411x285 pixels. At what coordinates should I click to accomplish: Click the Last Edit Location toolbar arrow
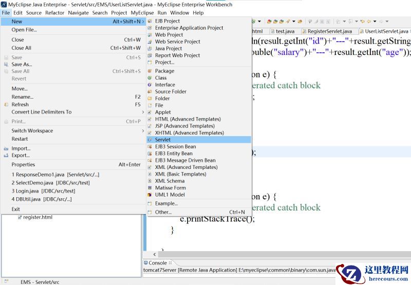coord(363,21)
